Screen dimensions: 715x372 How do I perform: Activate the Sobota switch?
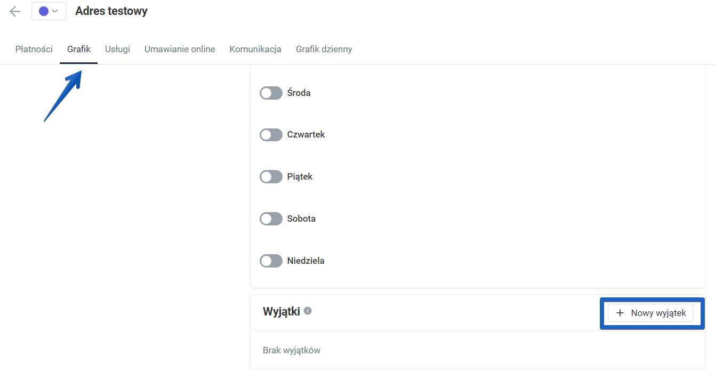[271, 219]
